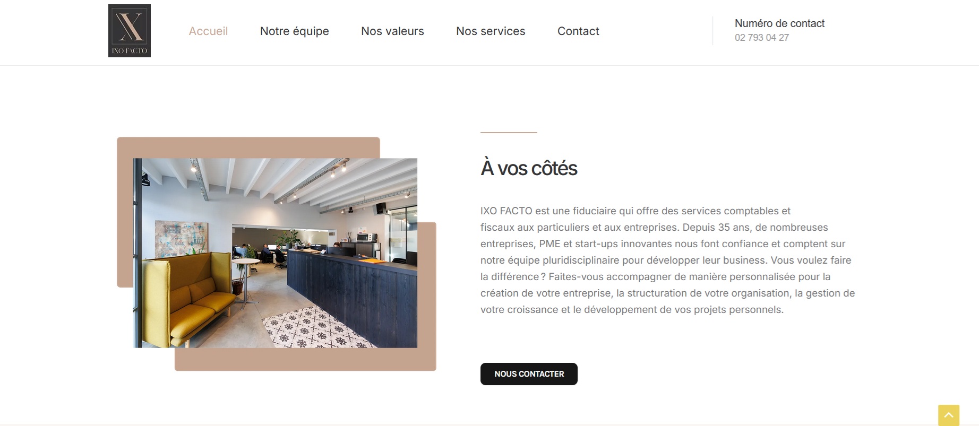The image size is (979, 426).
Task: Click the scroll-to-top arrow icon
Action: coord(949,415)
